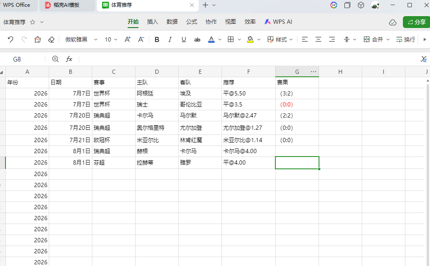The height and width of the screenshot is (266, 430).
Task: Apply cell borders icon
Action: coord(230,39)
